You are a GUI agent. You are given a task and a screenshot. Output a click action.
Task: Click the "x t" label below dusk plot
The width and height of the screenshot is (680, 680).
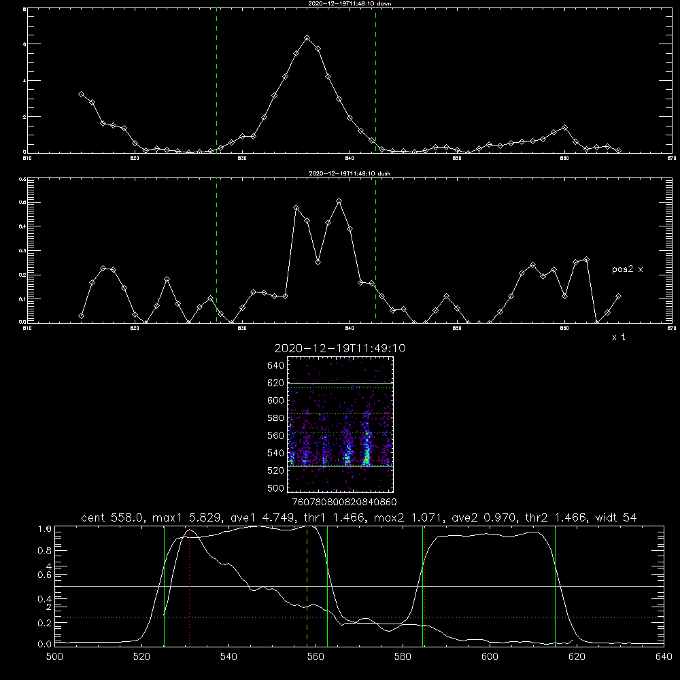pyautogui.click(x=618, y=337)
